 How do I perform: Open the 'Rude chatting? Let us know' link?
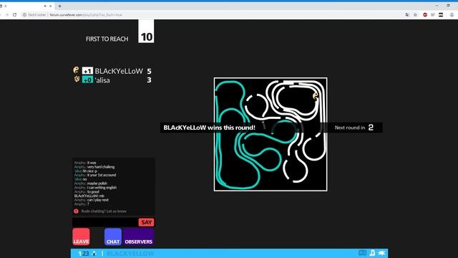click(104, 211)
